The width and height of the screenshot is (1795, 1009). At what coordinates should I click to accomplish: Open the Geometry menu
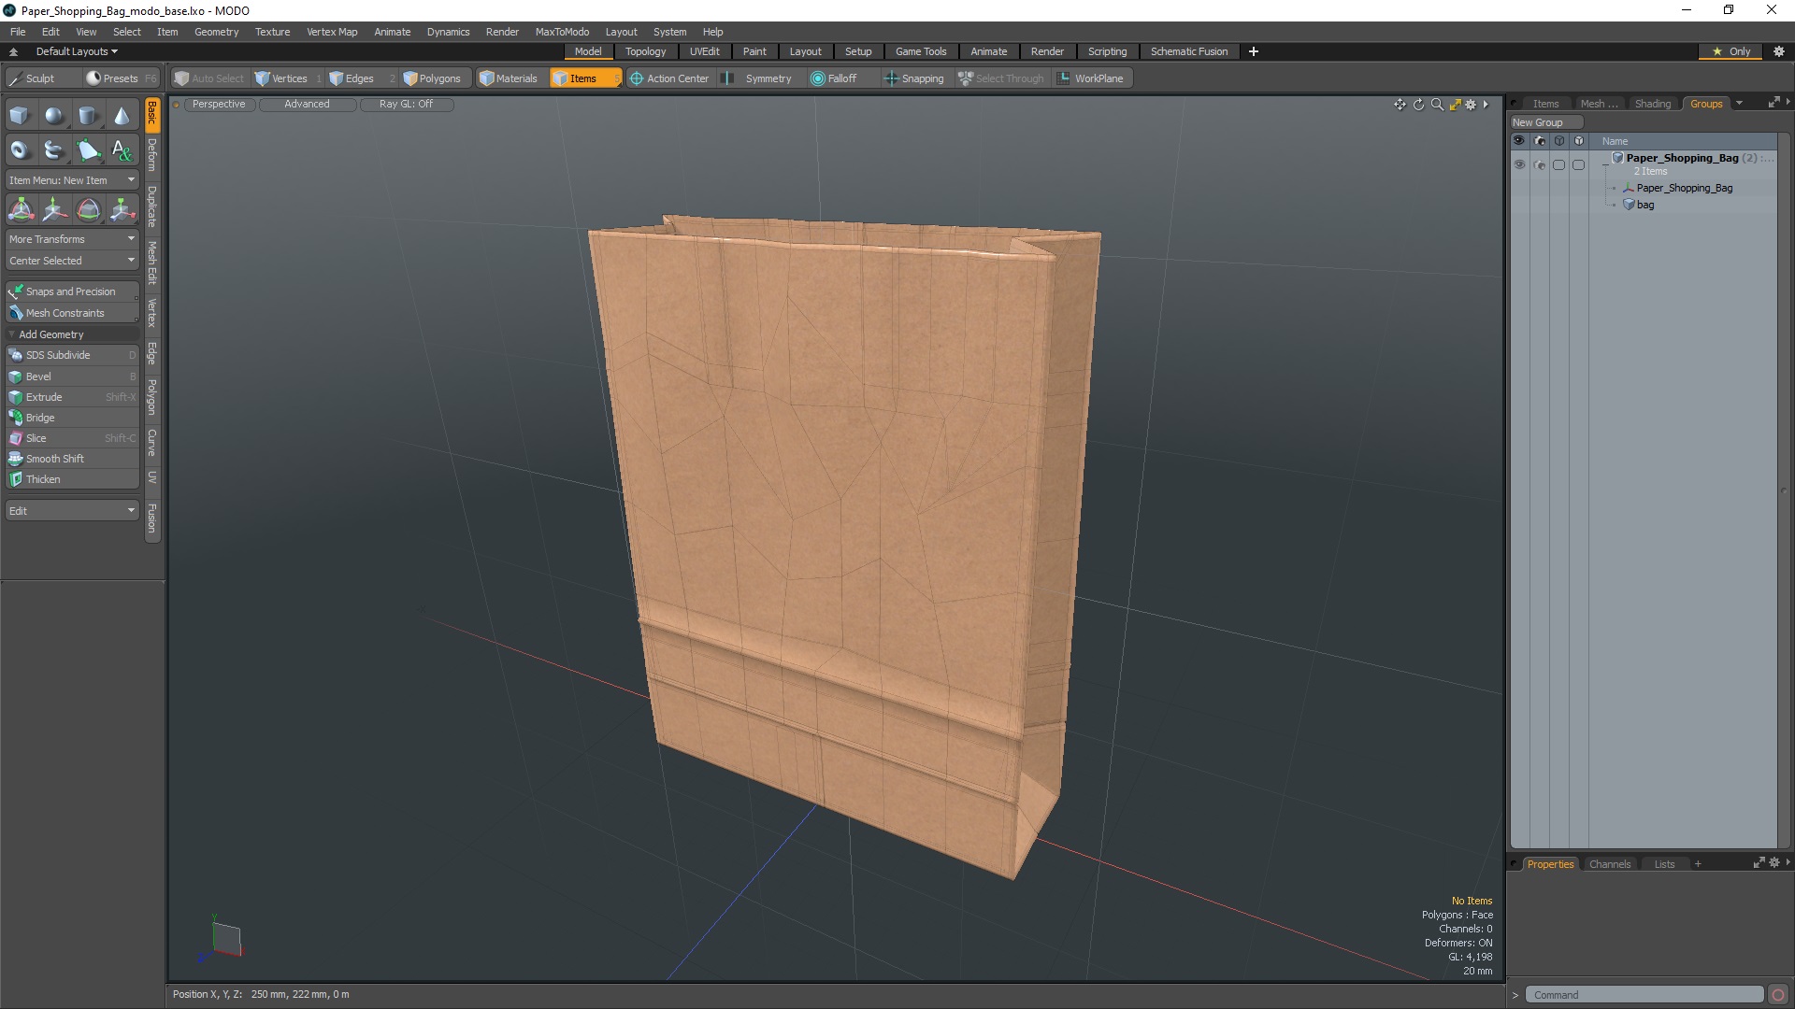click(x=216, y=32)
